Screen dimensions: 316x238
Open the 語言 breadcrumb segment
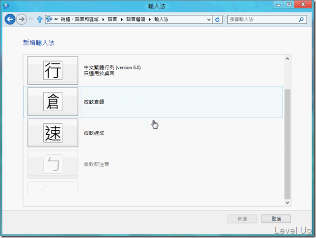click(112, 19)
